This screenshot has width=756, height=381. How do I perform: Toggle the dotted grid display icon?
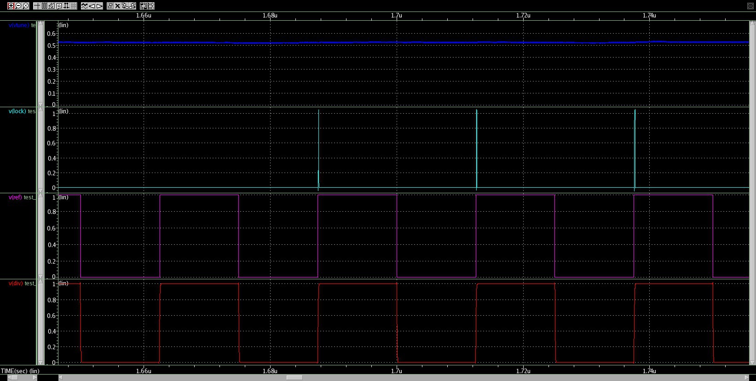(74, 6)
